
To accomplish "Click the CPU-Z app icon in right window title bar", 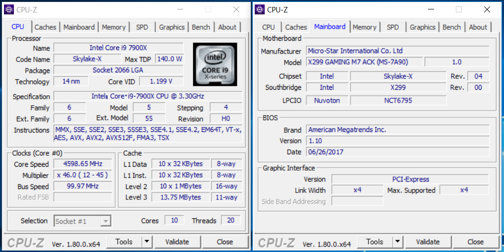I will tap(260, 9).
